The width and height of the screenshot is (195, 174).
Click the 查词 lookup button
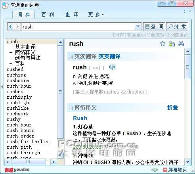pyautogui.click(x=154, y=27)
